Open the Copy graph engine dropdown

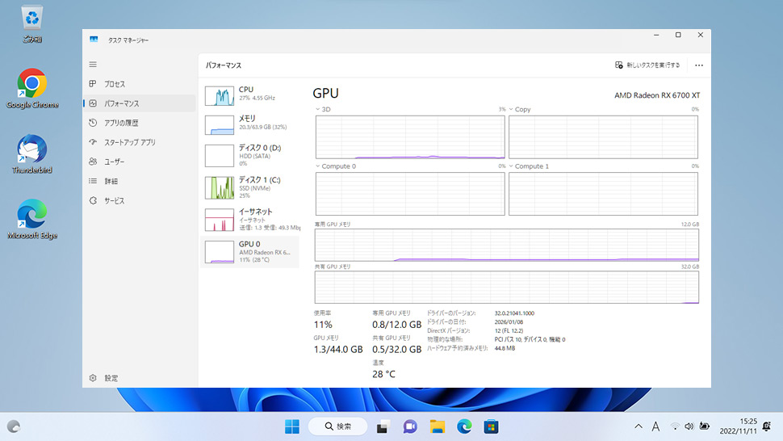click(511, 109)
